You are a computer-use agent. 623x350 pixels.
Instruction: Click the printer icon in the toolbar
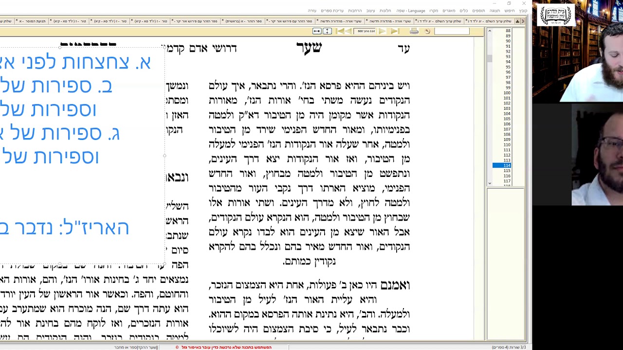coord(414,31)
